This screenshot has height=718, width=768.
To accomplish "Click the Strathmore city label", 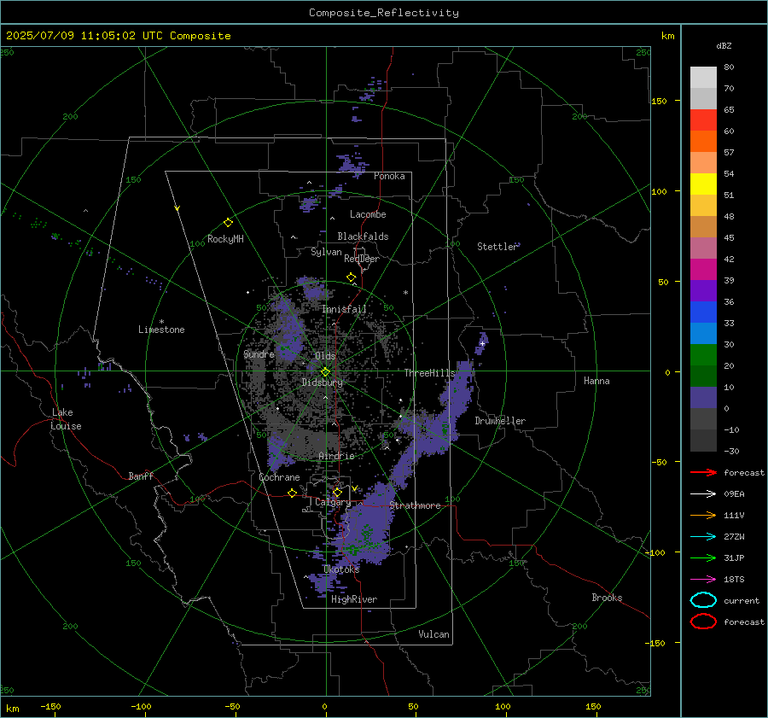I will [x=415, y=505].
